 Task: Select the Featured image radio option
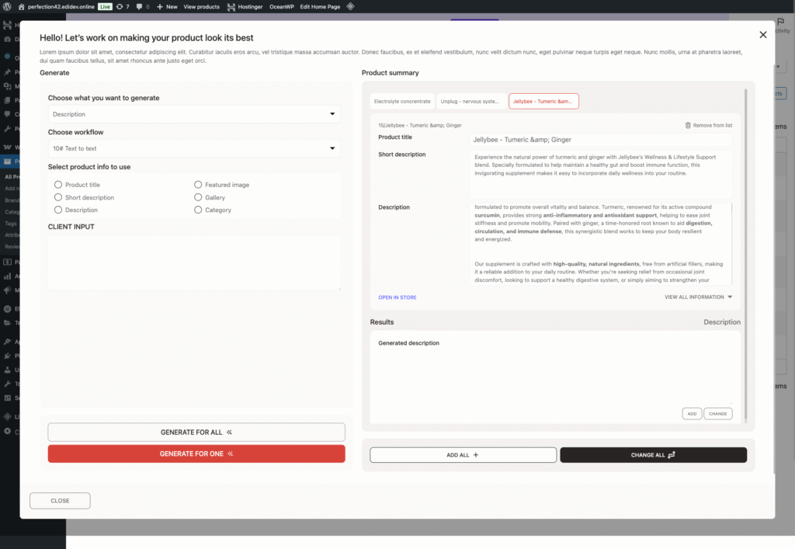coord(198,185)
